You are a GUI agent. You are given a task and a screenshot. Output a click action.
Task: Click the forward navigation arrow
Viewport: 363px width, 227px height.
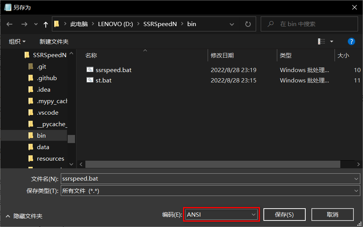coord(24,24)
